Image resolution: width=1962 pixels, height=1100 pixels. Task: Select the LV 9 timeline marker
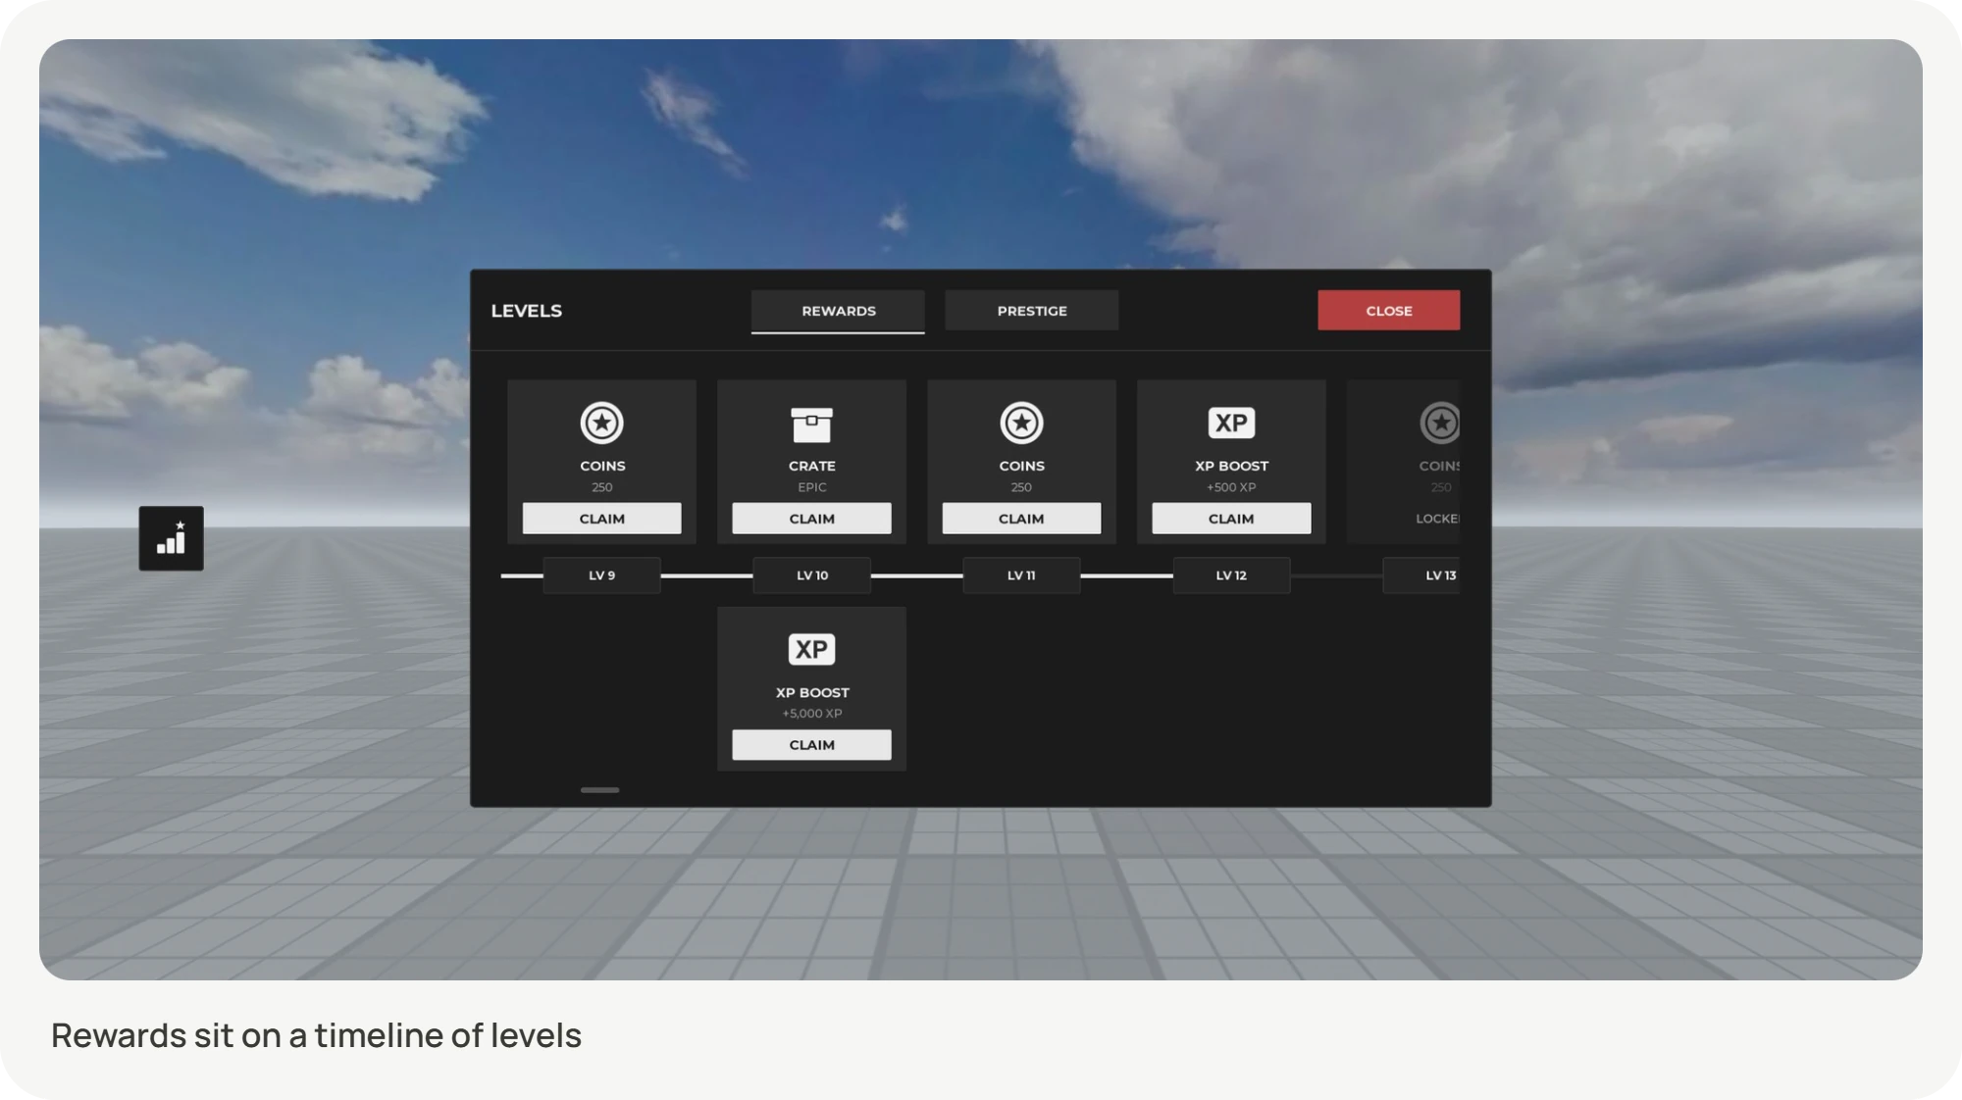point(601,575)
